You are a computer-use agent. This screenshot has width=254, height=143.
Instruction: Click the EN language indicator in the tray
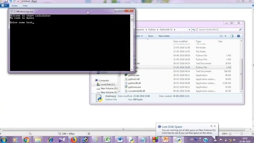point(192,139)
